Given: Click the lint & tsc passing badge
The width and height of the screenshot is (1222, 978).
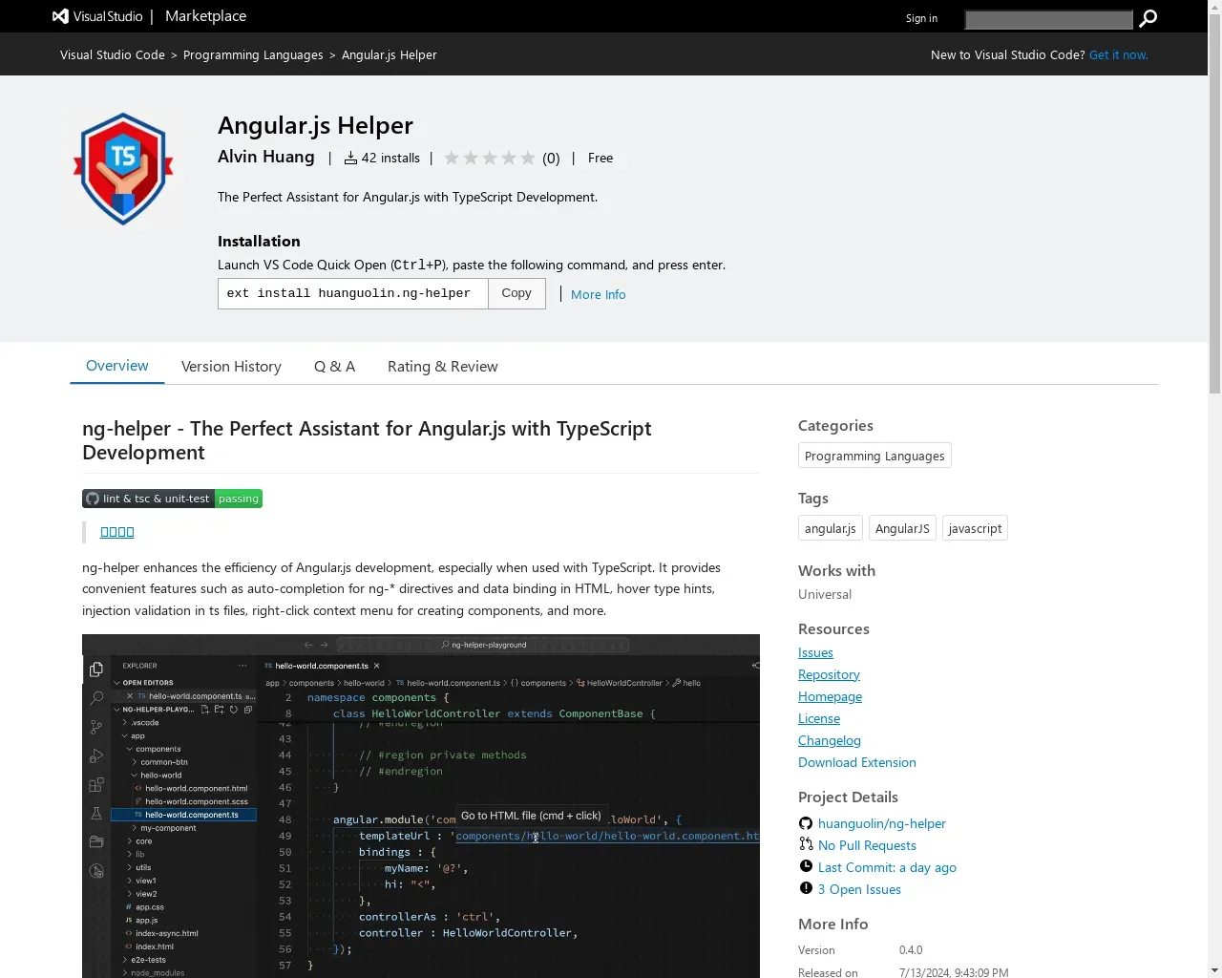Looking at the screenshot, I should pyautogui.click(x=172, y=499).
